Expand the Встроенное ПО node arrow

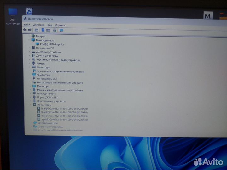[29, 48]
